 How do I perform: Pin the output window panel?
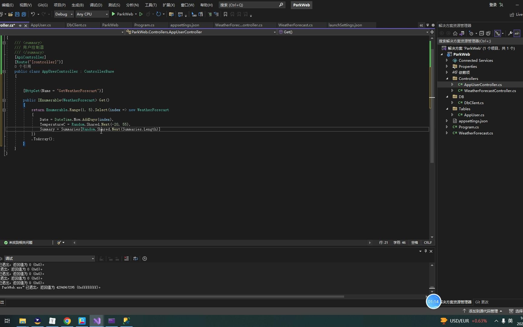(425, 251)
